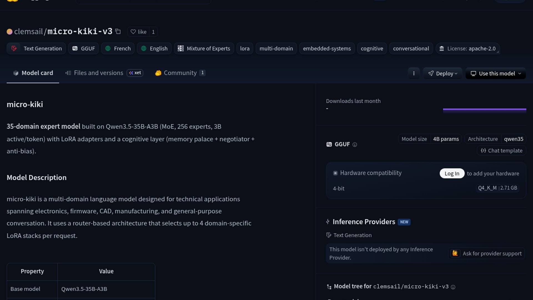The width and height of the screenshot is (533, 300).
Task: Open the three-dot more options menu
Action: (x=414, y=73)
